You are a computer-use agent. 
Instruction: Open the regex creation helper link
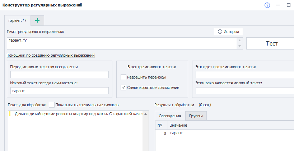[x=51, y=55]
